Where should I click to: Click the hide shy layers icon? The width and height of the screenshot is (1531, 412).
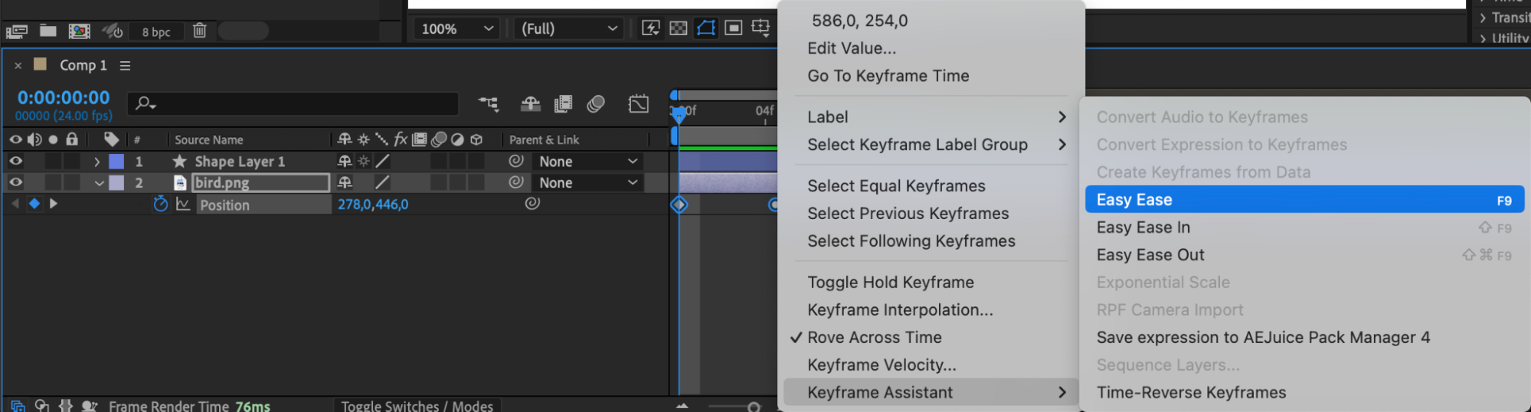530,104
